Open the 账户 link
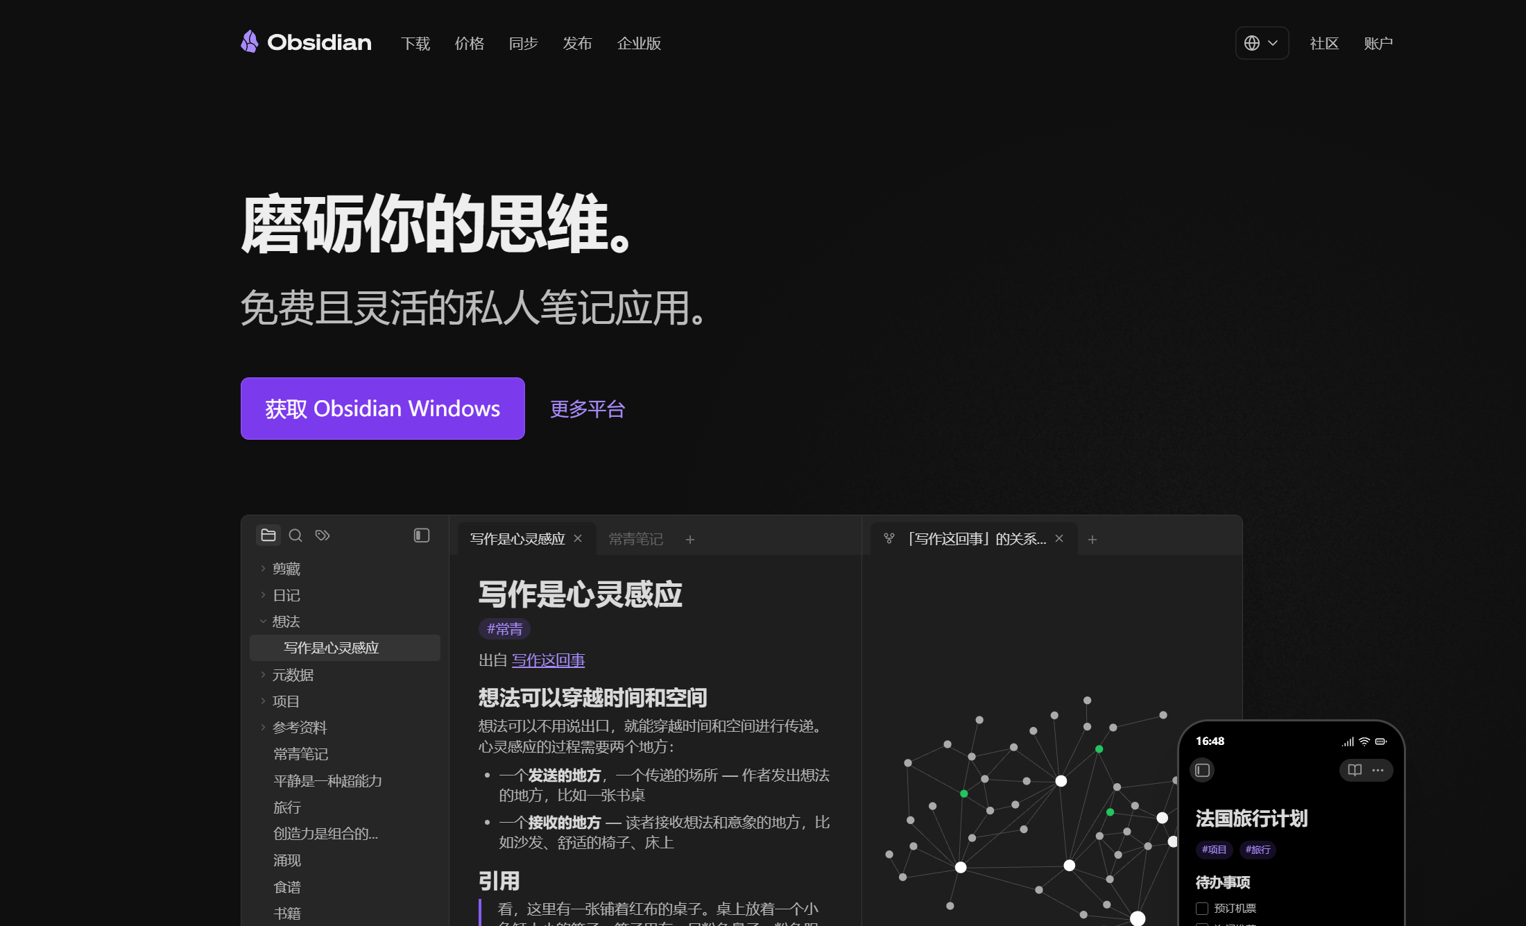The width and height of the screenshot is (1526, 926). 1378,43
